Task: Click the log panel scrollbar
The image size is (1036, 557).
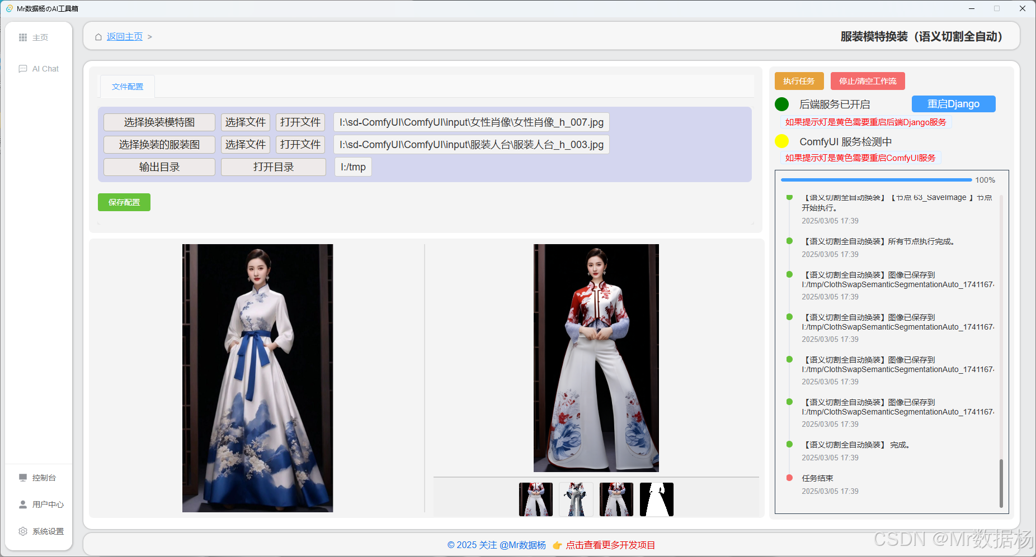Action: coord(1001,483)
